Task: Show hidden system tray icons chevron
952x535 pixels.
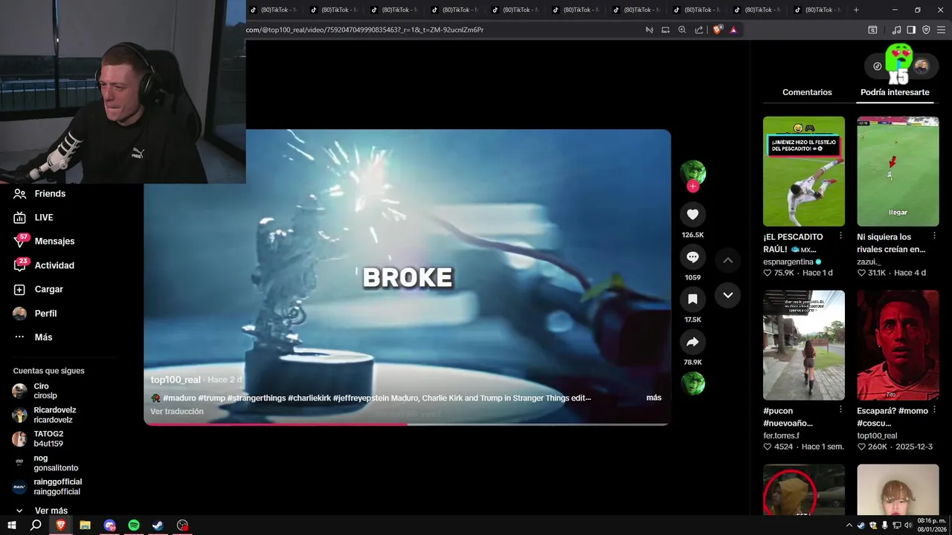Action: point(849,525)
